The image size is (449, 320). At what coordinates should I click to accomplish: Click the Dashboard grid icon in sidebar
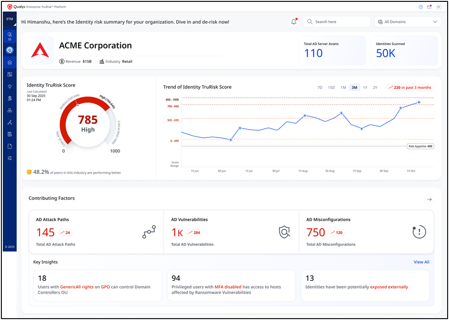10,74
